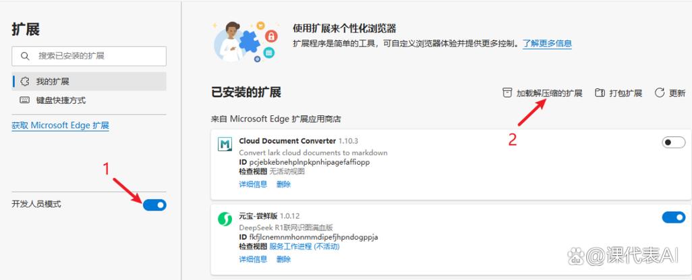Image resolution: width=692 pixels, height=280 pixels.
Task: Disable the 元宝-尝鲜版 extension toggle
Action: coord(674,217)
